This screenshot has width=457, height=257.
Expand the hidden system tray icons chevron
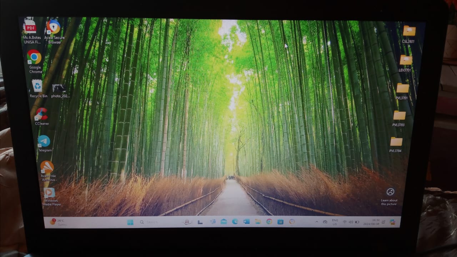tap(316, 222)
